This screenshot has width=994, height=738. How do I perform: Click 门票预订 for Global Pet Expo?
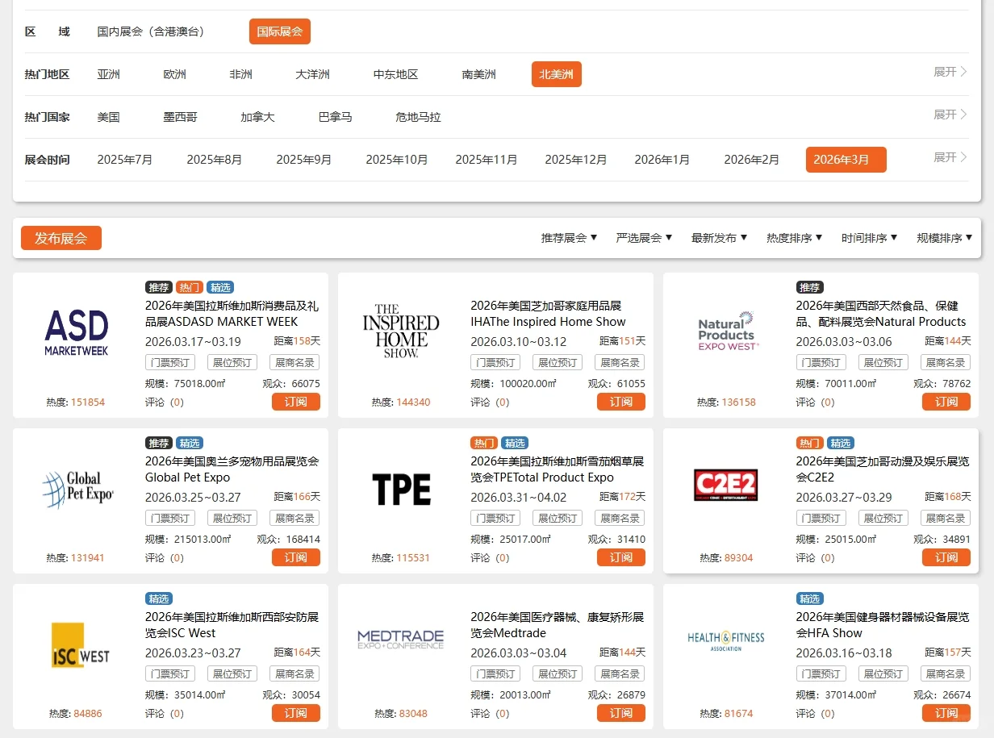click(170, 518)
